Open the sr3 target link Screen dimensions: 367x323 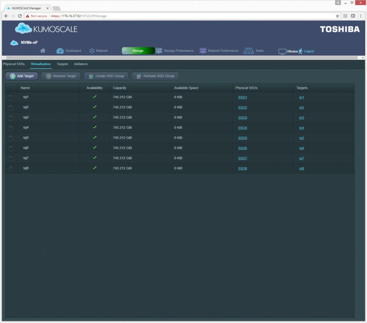click(x=301, y=118)
